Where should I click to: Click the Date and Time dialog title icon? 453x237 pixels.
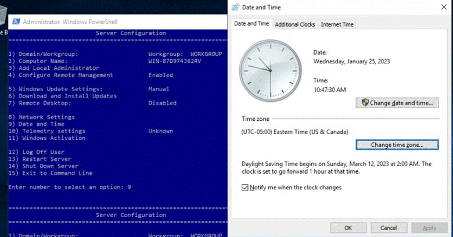point(235,7)
